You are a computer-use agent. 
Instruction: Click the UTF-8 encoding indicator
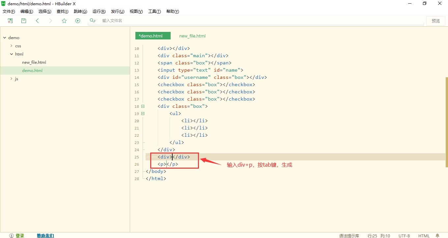click(404, 236)
